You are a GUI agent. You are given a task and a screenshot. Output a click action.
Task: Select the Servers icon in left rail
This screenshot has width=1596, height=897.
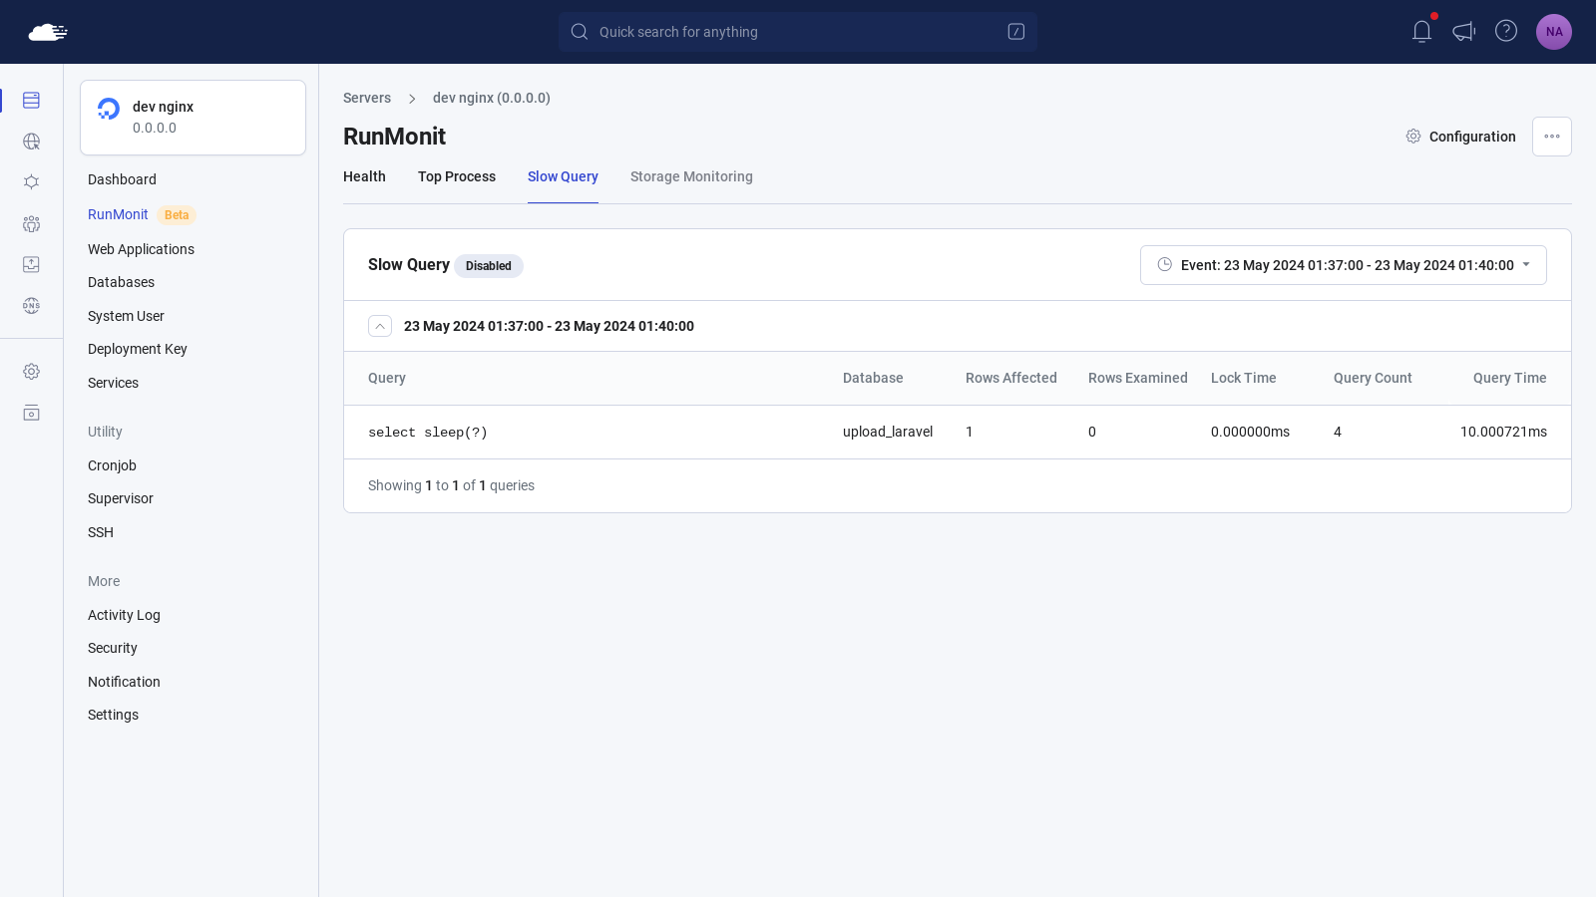32,101
